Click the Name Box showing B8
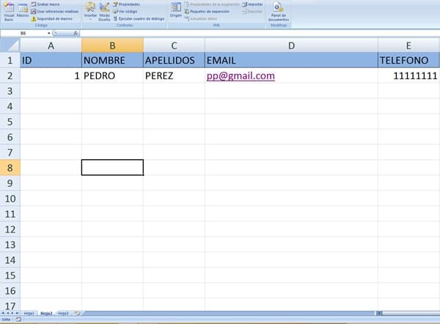This screenshot has height=324, width=440. pos(23,33)
